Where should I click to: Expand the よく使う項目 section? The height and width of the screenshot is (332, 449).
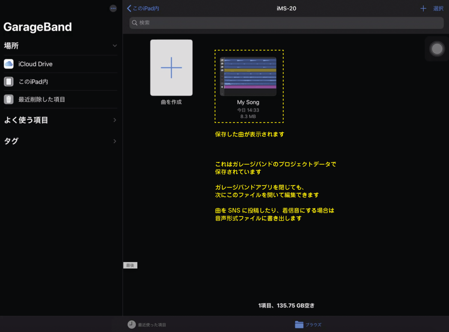coord(60,120)
